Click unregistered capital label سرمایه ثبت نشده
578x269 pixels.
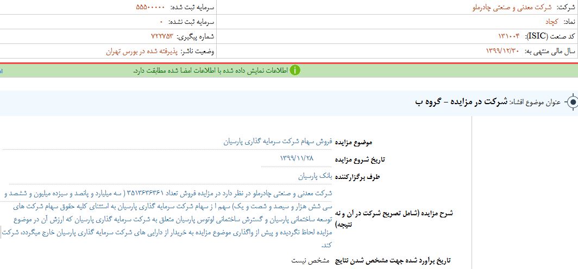191,22
